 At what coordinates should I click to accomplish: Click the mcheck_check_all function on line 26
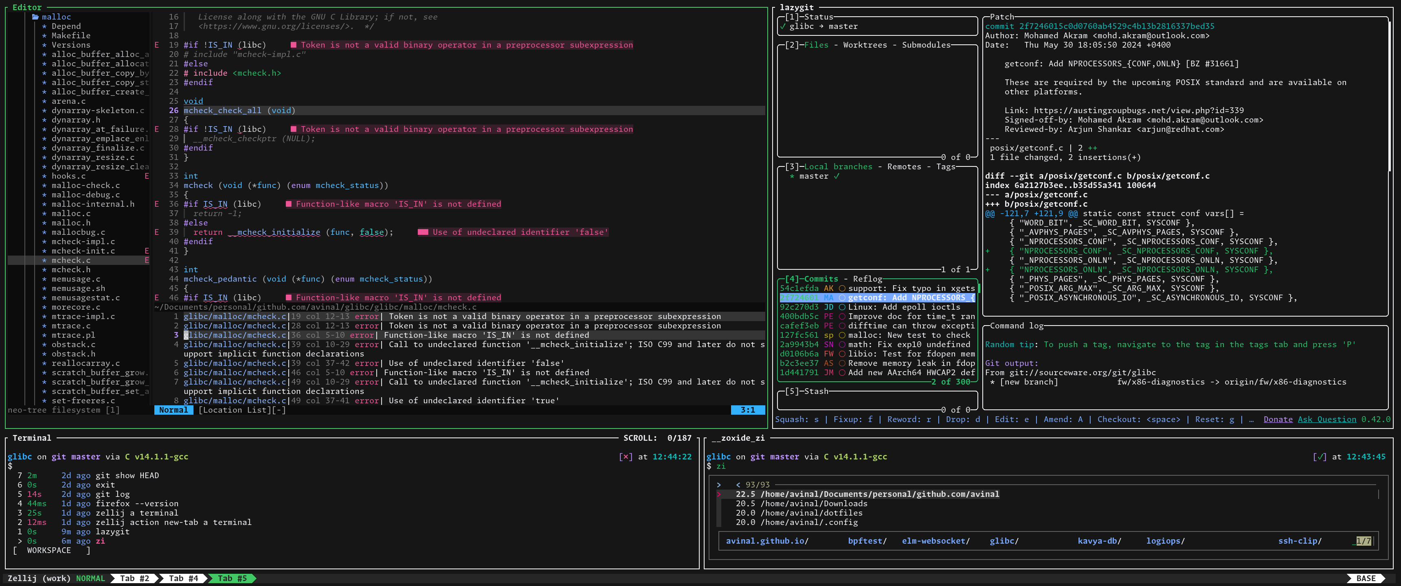point(222,110)
